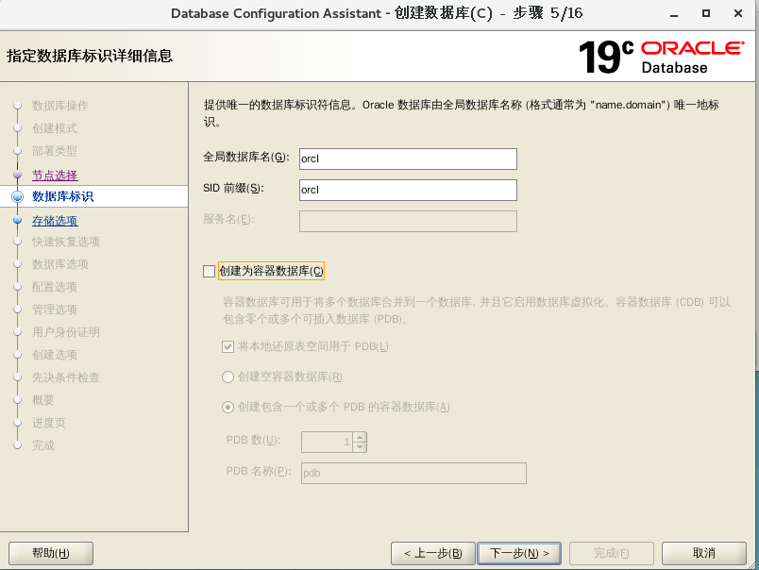
Task: Increase PDB 数 with up arrow
Action: (x=360, y=437)
